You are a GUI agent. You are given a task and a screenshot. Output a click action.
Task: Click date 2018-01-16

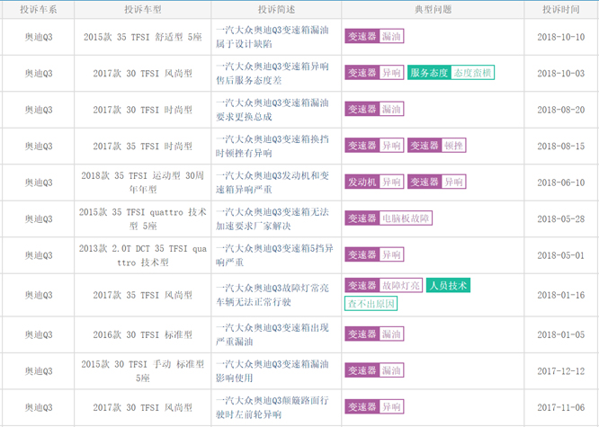(x=561, y=295)
